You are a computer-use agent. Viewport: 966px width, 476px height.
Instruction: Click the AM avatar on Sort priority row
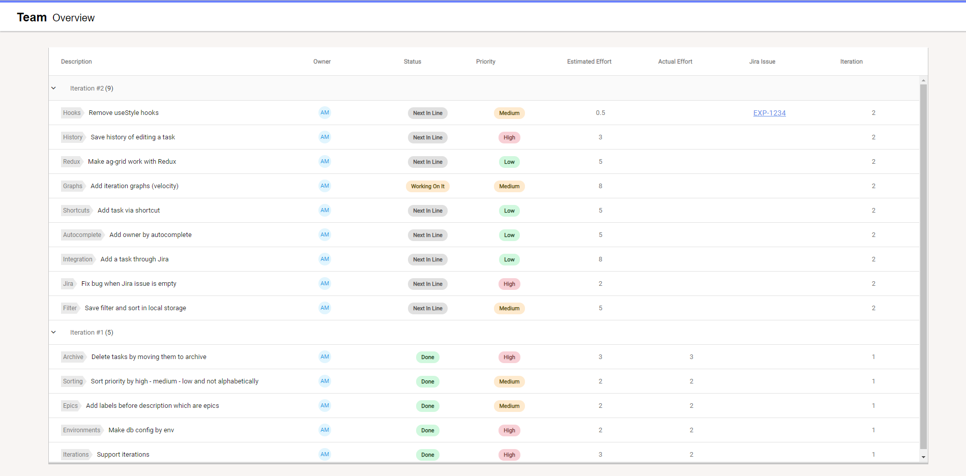325,381
